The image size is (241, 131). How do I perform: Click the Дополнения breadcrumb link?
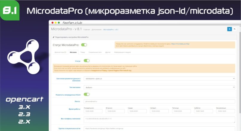(97, 29)
